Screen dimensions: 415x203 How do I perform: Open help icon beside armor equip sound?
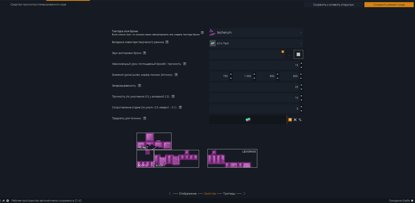point(145,53)
